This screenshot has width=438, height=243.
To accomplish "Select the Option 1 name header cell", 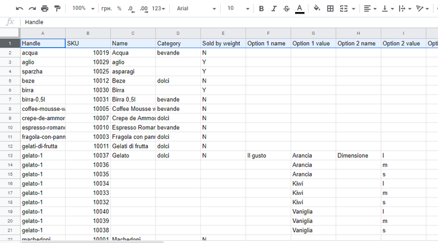I will [x=268, y=43].
